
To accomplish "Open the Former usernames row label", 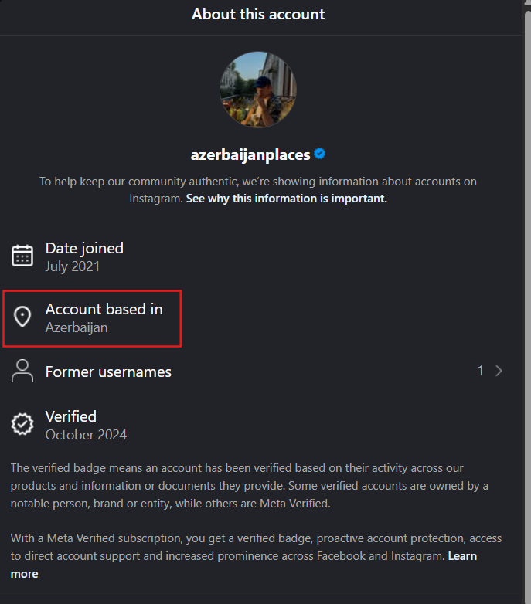I will 108,372.
